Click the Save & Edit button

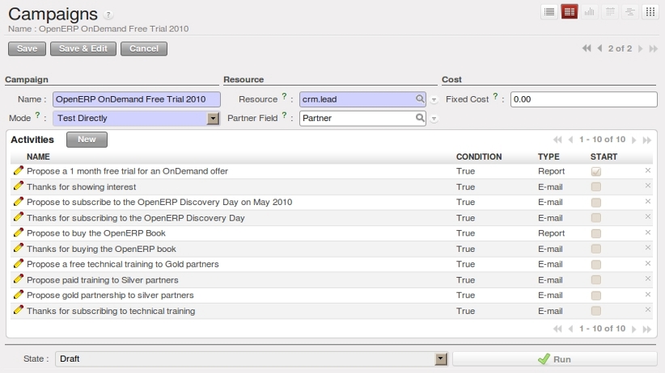pos(83,48)
